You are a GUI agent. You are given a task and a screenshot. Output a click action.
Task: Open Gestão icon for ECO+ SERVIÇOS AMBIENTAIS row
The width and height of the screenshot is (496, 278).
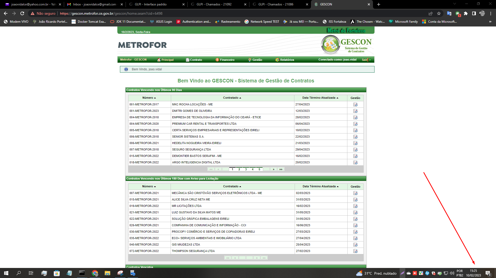point(355,238)
